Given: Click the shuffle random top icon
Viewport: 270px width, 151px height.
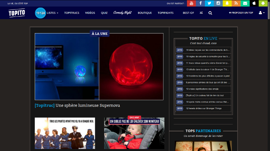Looking at the screenshot, I should pyautogui.click(x=201, y=13).
